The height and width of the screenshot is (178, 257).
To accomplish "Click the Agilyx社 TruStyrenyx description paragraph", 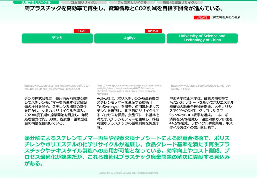I will 128,113.
